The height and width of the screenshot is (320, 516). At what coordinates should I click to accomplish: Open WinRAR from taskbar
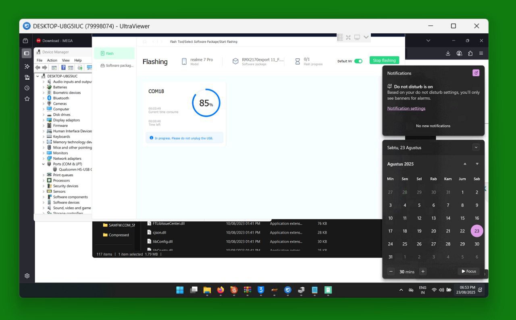point(248,290)
